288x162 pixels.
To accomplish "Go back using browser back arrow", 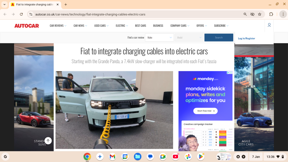I will (5, 14).
